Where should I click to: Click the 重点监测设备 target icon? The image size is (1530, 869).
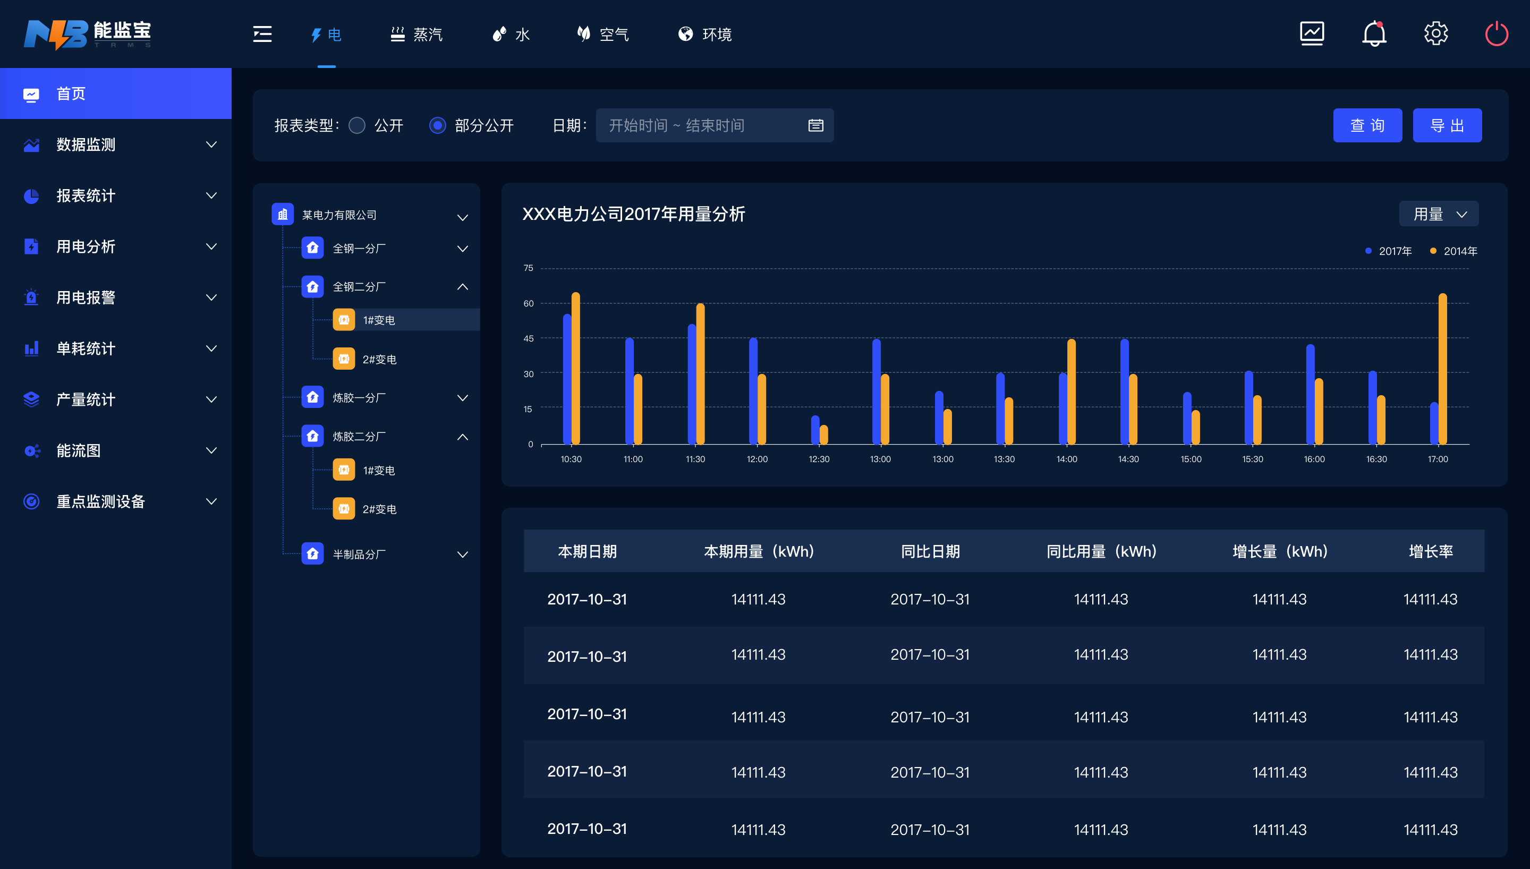coord(31,501)
